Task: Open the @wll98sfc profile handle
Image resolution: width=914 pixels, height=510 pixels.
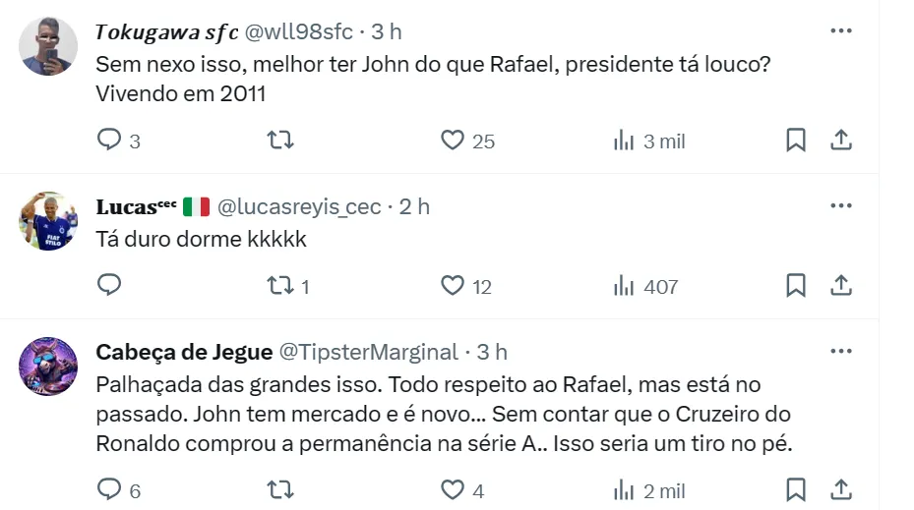Action: pos(298,31)
